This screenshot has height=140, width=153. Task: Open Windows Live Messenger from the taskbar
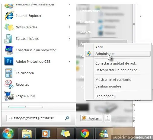pos(104,134)
